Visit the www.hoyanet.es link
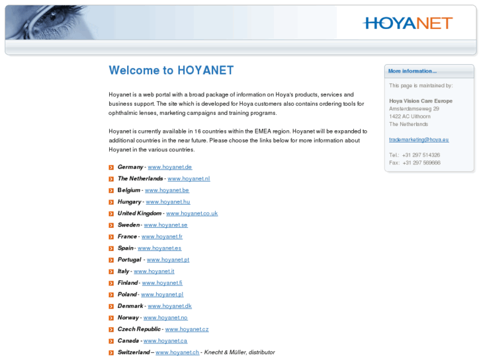The height and width of the screenshot is (360, 481). pyautogui.click(x=159, y=248)
